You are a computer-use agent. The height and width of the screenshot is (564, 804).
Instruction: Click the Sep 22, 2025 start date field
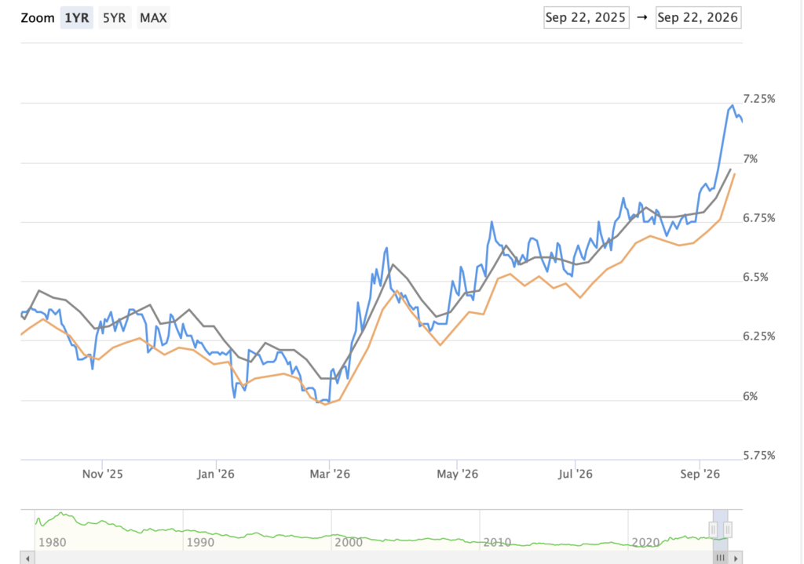coord(586,17)
